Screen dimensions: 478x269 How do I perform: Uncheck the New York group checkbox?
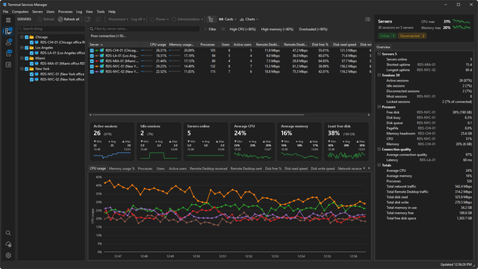coord(27,69)
